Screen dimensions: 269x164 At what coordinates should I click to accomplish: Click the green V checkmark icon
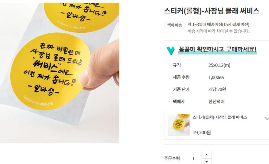(170, 51)
